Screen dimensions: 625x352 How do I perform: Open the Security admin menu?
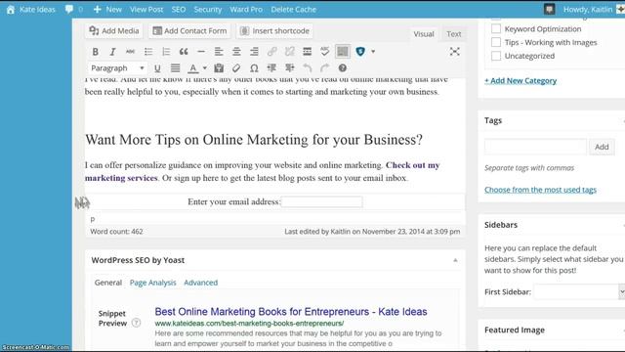tap(208, 9)
